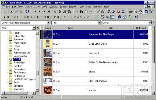Open the Track menu

tap(37, 7)
